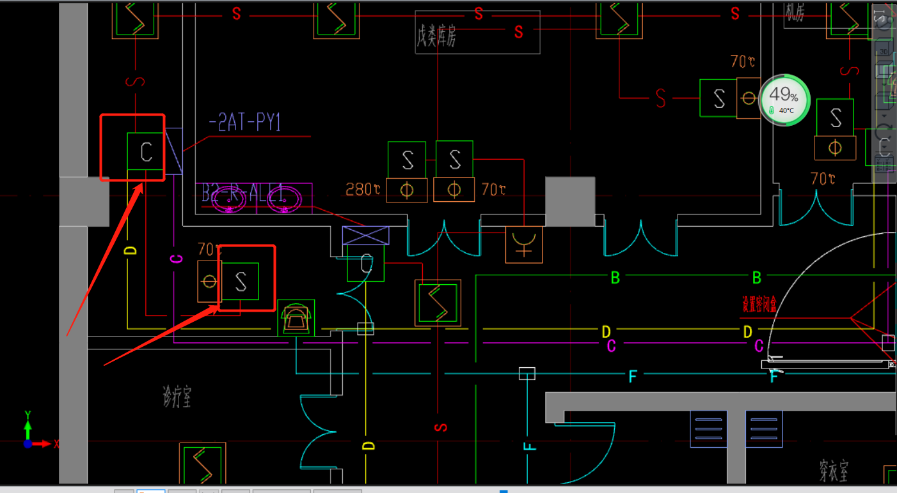
Task: Select the S detector box beside the 49% widget
Action: coord(718,98)
